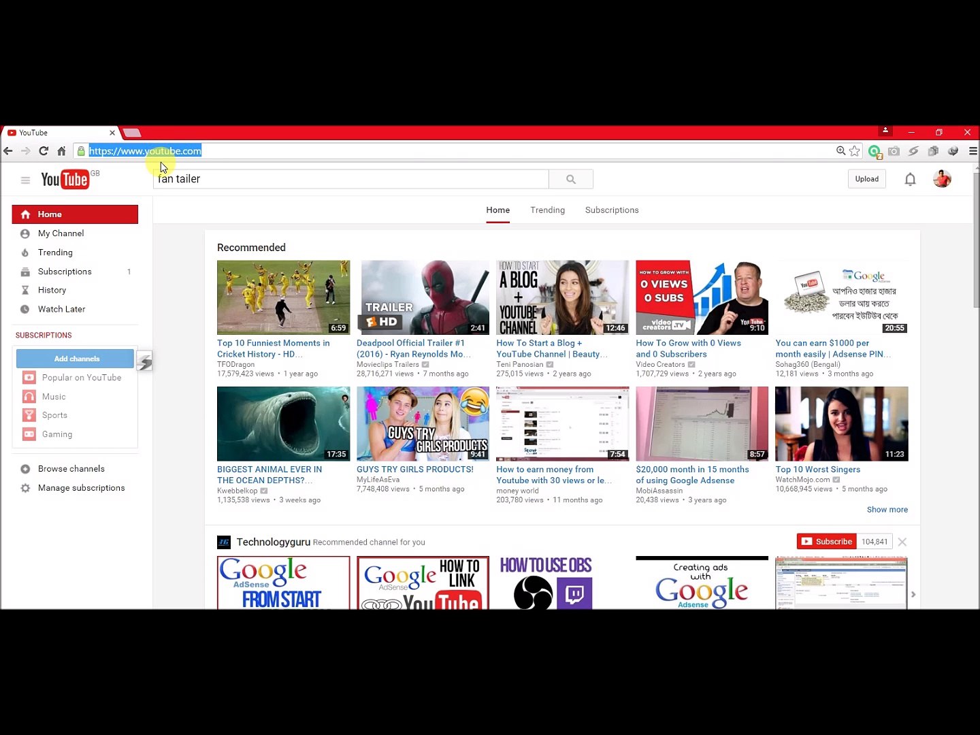Open the browser home page icon
The height and width of the screenshot is (735, 980).
61,151
